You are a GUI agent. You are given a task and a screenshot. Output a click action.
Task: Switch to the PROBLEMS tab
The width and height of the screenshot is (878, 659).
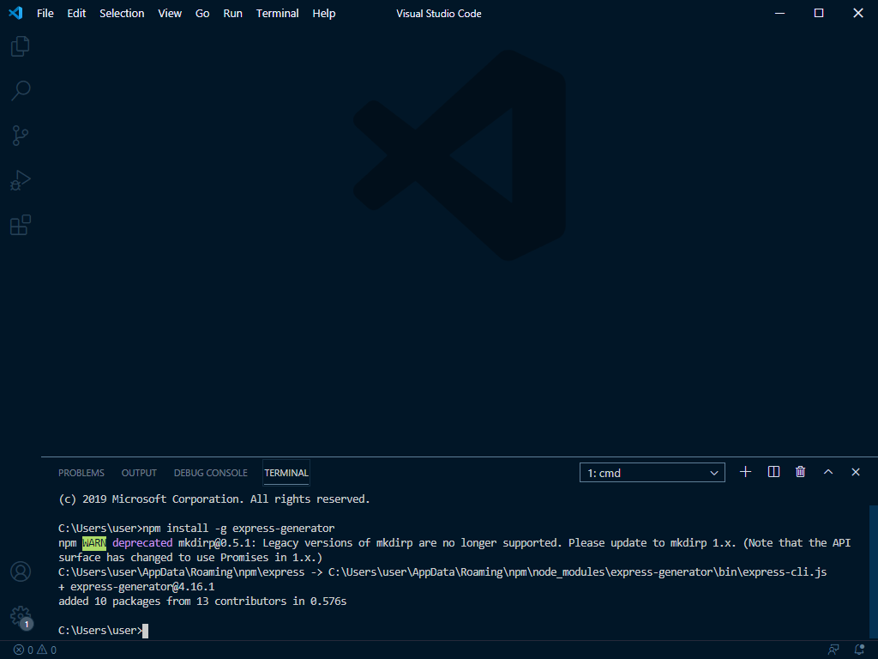point(81,473)
